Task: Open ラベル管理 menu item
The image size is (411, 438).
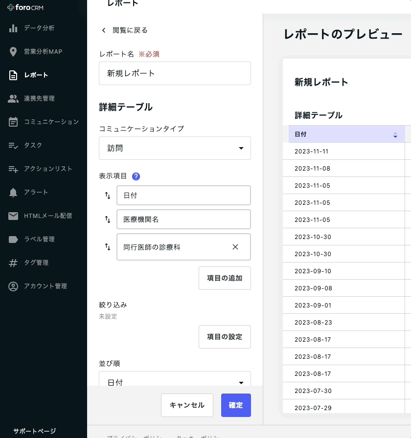Action: pos(39,239)
